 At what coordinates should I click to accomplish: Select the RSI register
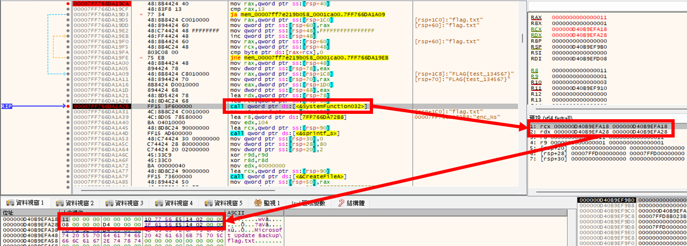[x=536, y=53]
